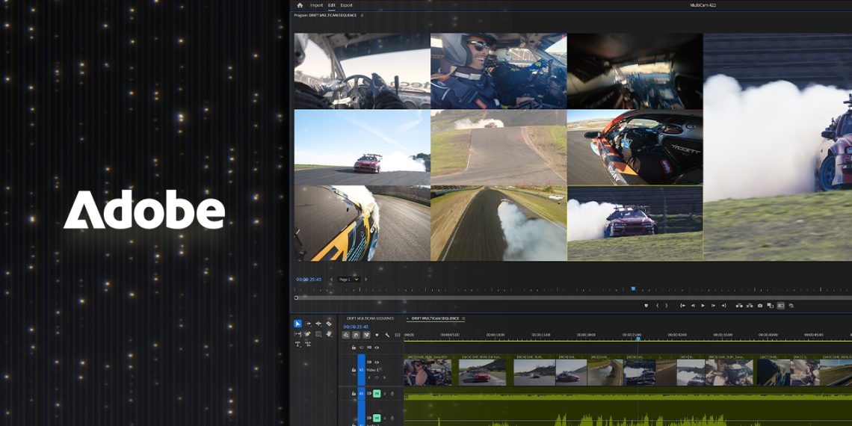Export frame with camera icon
The width and height of the screenshot is (852, 426).
[x=759, y=306]
